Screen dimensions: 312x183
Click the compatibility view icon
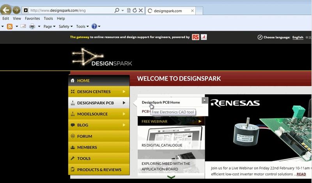pyautogui.click(x=129, y=11)
